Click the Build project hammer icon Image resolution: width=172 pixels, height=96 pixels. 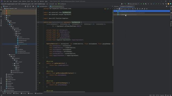[x=125, y=4]
